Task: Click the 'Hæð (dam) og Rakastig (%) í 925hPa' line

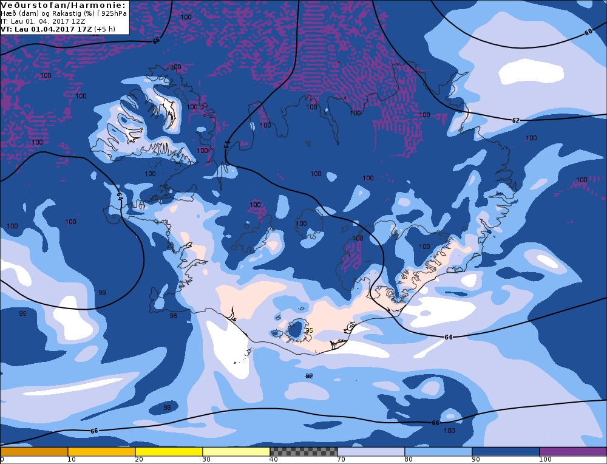Action: [64, 13]
